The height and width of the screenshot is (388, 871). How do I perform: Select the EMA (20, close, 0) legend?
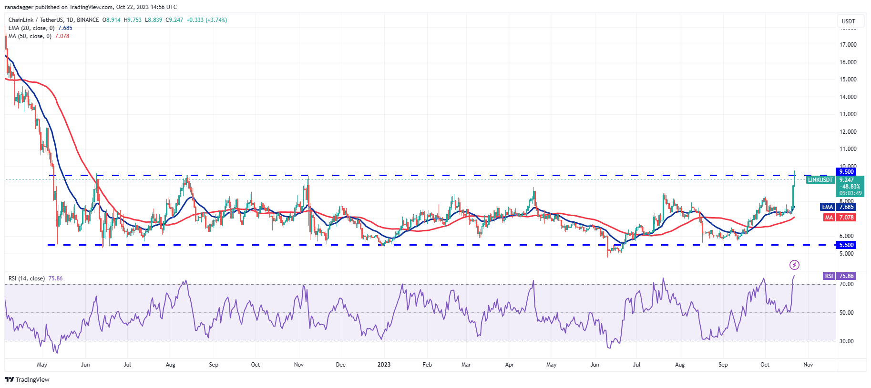[31, 28]
